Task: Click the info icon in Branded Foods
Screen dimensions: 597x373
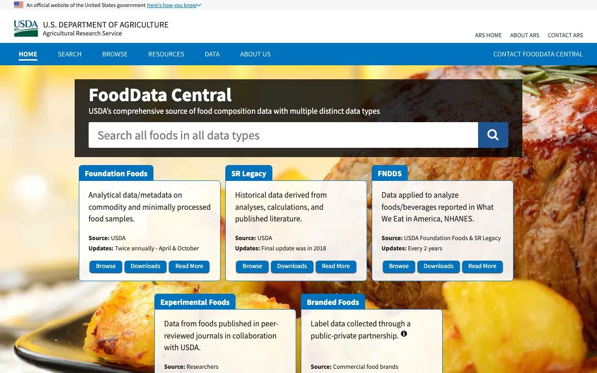Action: click(404, 334)
